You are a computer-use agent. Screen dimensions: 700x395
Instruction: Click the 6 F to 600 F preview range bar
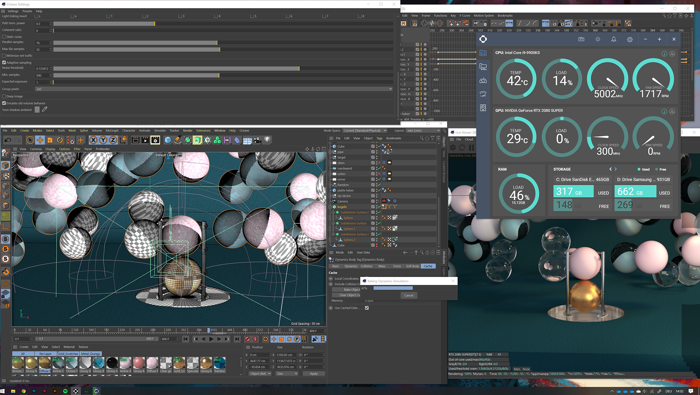pyautogui.click(x=97, y=339)
